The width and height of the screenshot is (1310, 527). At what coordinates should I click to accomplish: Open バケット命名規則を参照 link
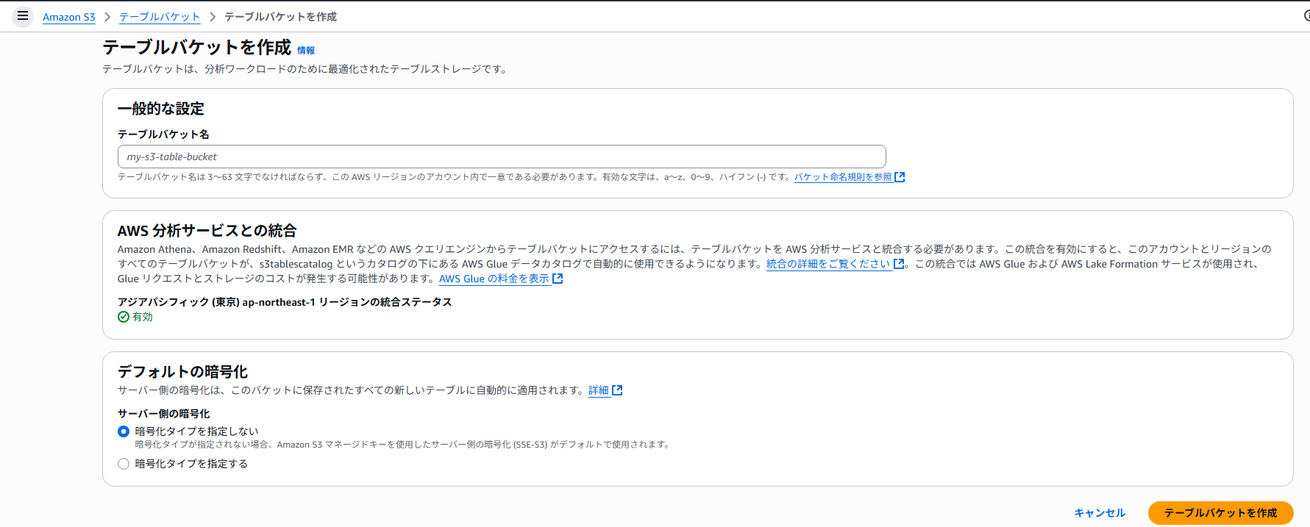(x=843, y=177)
